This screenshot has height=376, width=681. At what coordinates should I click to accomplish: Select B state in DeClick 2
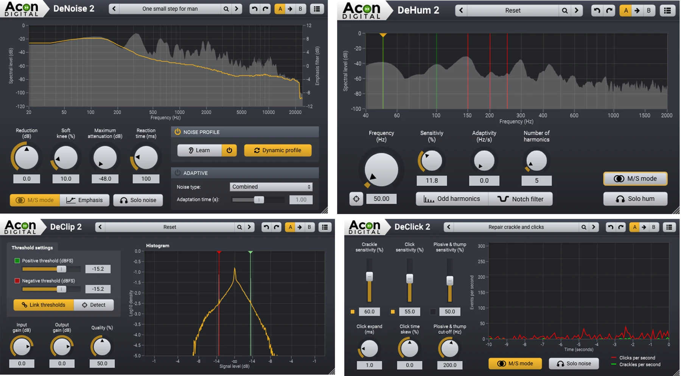pos(653,227)
